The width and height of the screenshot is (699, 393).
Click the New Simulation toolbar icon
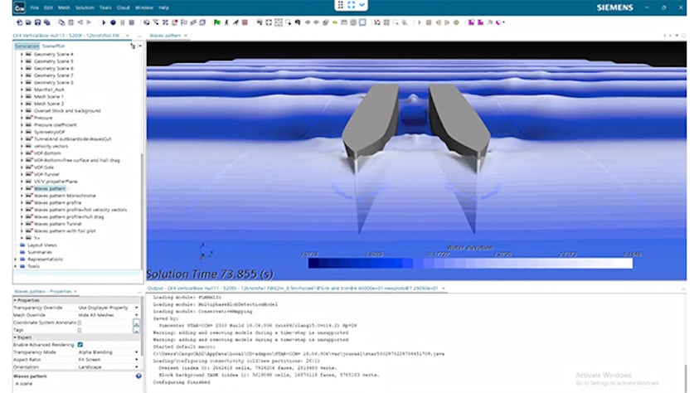[x=19, y=22]
